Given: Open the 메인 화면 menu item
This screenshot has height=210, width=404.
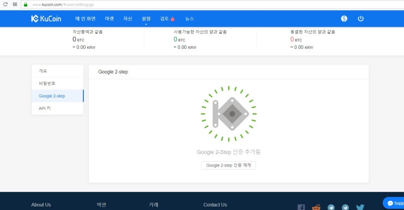Looking at the screenshot, I should 85,19.
